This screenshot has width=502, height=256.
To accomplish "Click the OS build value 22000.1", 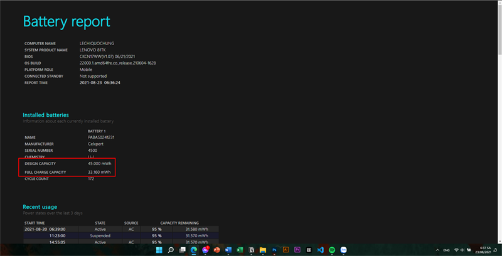I will point(117,63).
